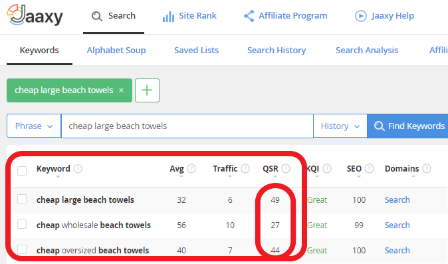Click the Site Rank bar chart icon

(168, 17)
